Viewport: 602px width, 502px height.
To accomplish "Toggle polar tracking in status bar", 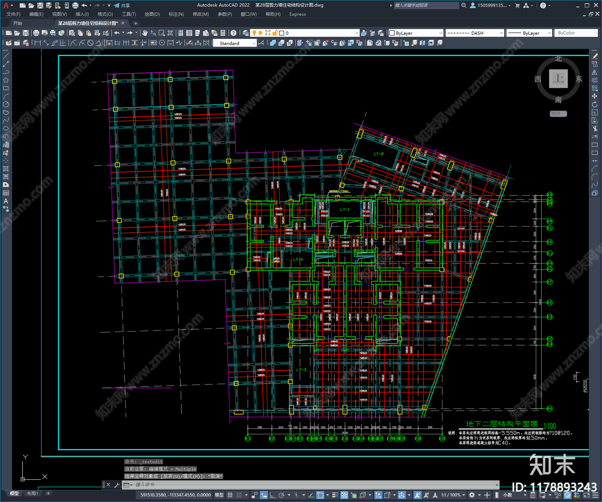I will coord(281,495).
